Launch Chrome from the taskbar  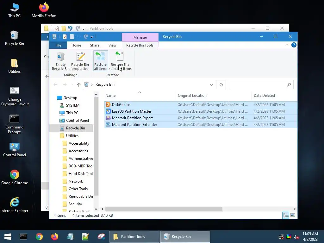pyautogui.click(x=39, y=237)
